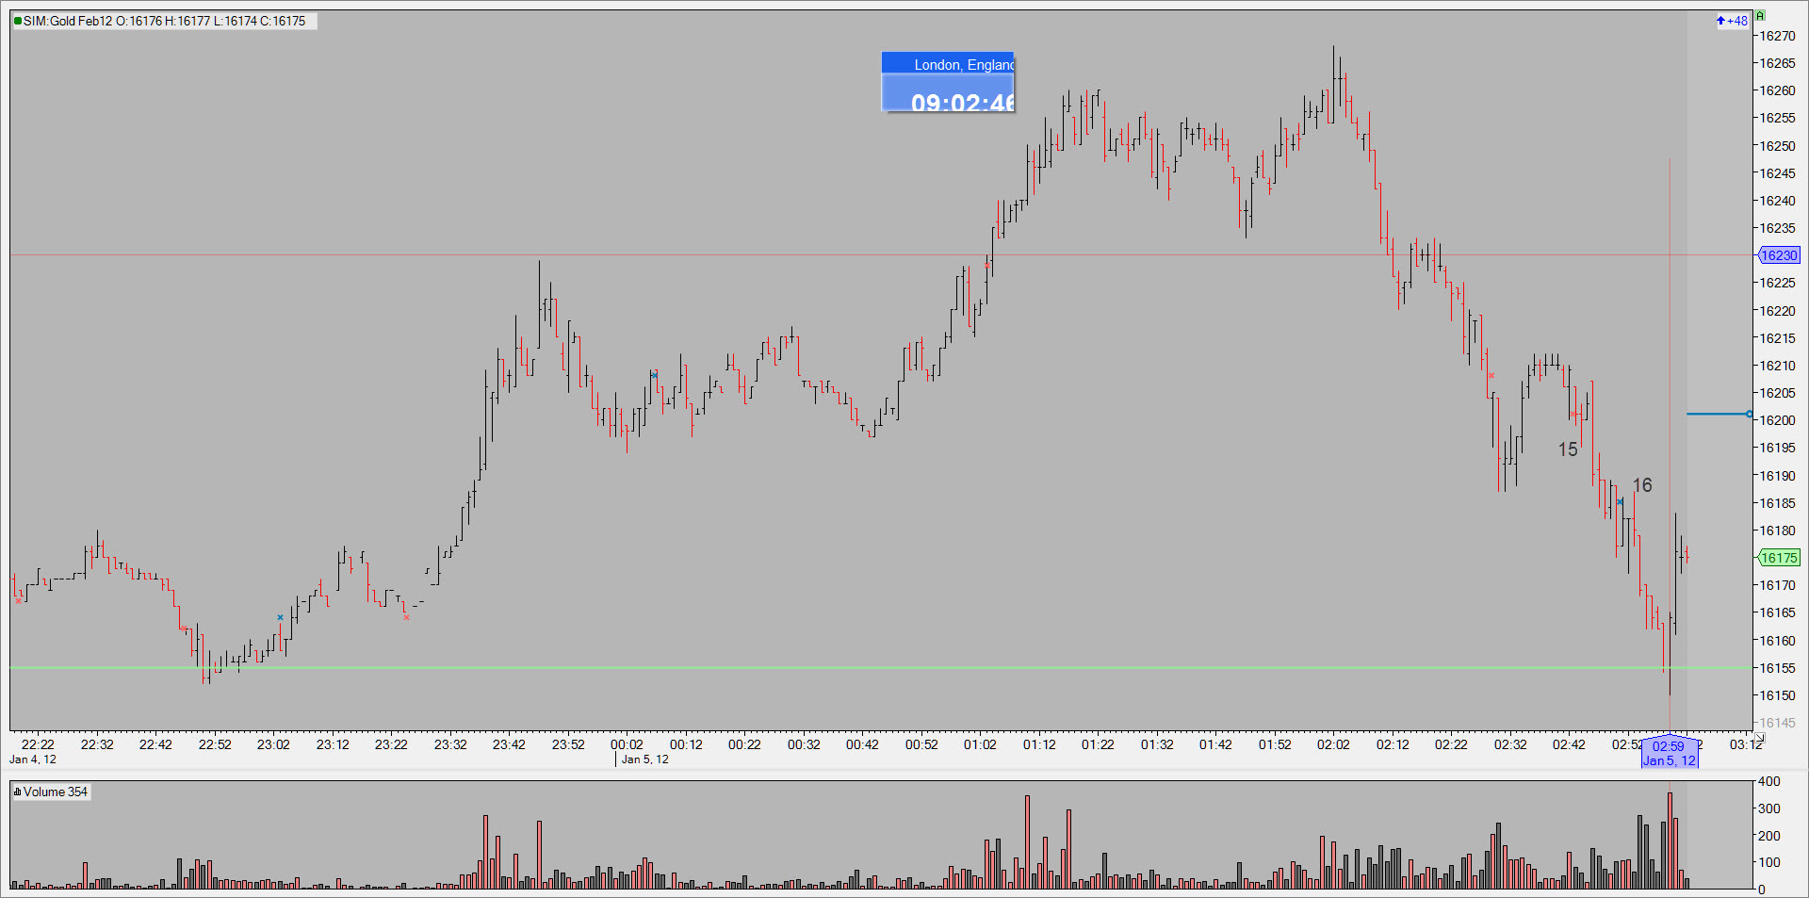Click the greyed 16145 price axis label
1809x898 pixels.
[x=1778, y=723]
